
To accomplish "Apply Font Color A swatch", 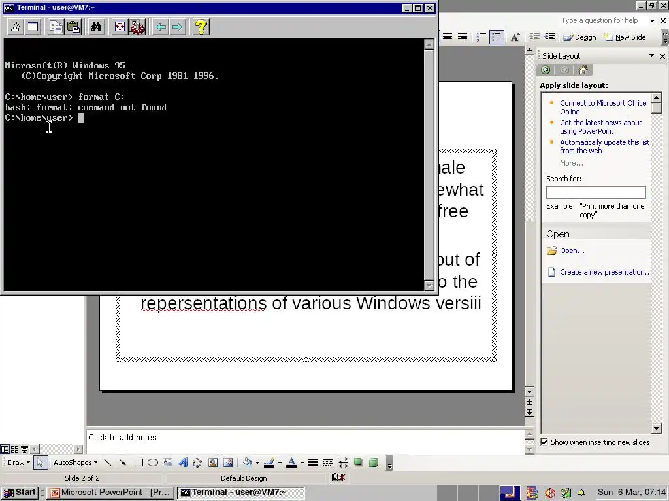I will (x=291, y=463).
